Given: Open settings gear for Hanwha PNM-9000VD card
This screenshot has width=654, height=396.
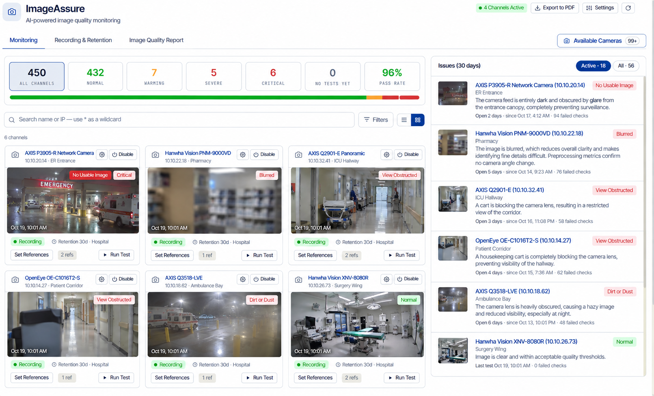Looking at the screenshot, I should click(x=243, y=155).
